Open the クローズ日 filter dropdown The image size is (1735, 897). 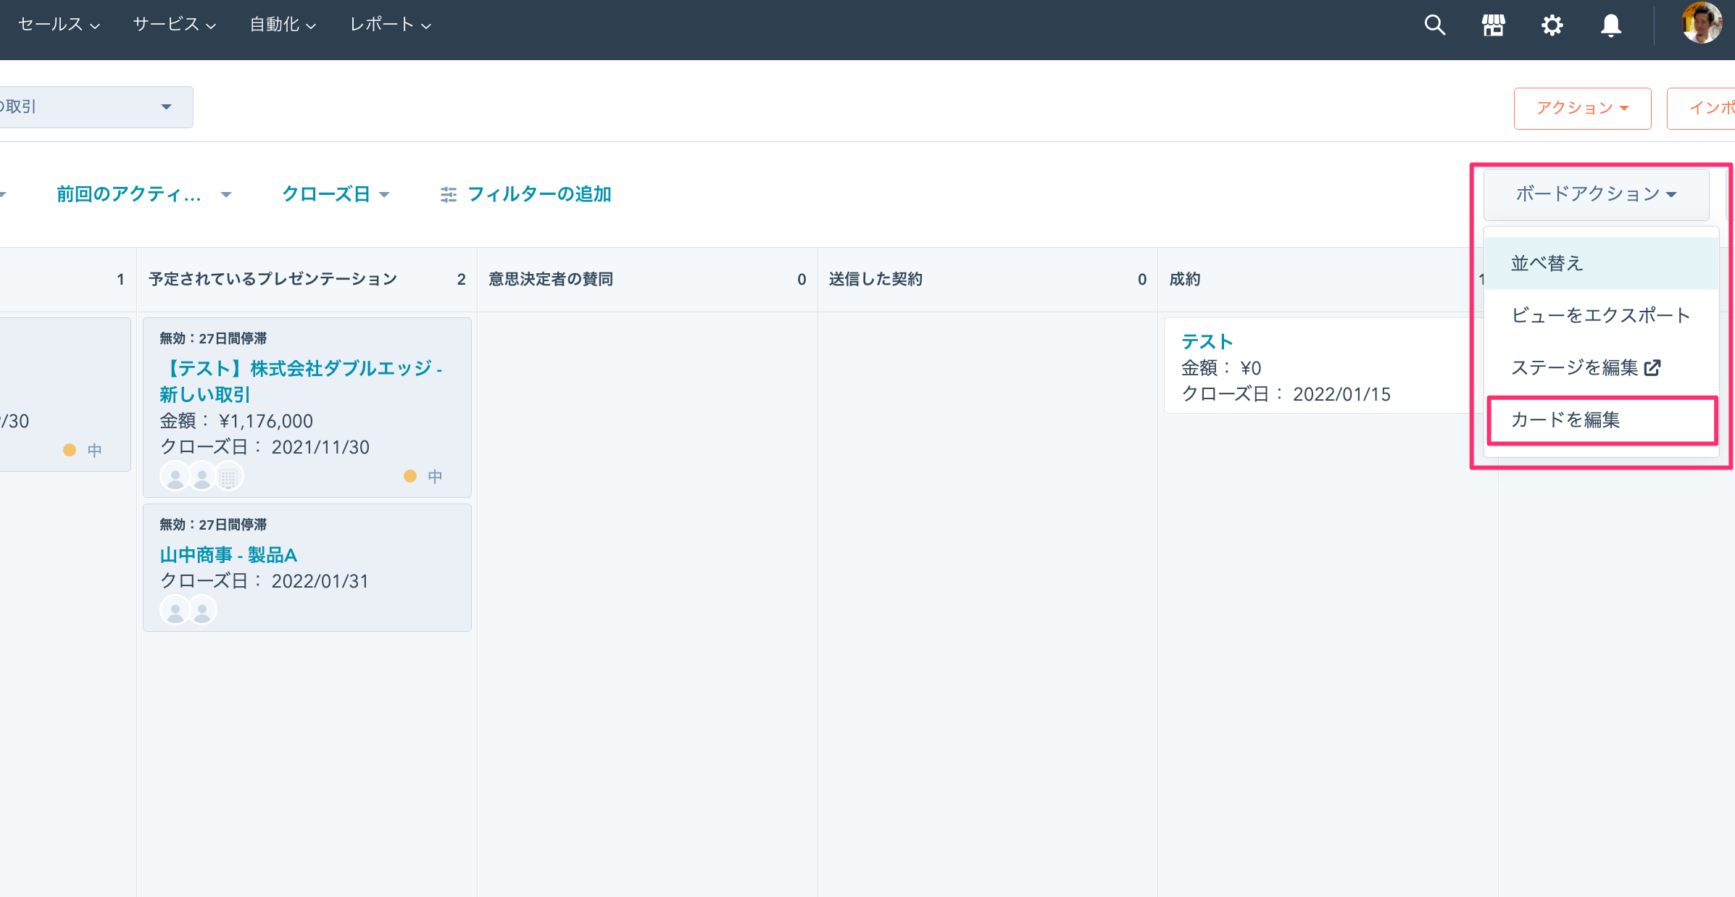[336, 194]
